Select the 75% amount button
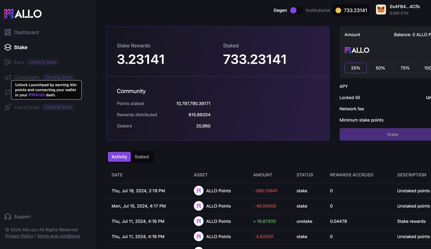This screenshot has width=431, height=249. (x=405, y=68)
